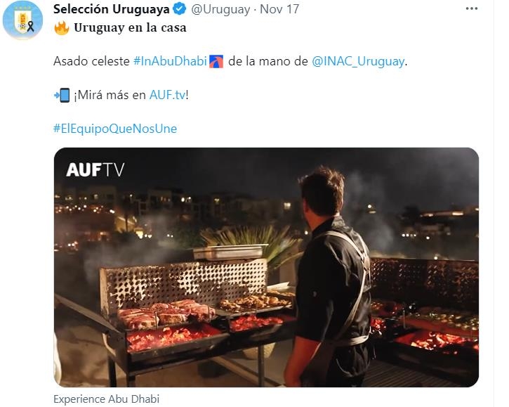Viewport: 509px width, 407px height.
Task: Click the mobile phone arrow emoji
Action: 61,95
